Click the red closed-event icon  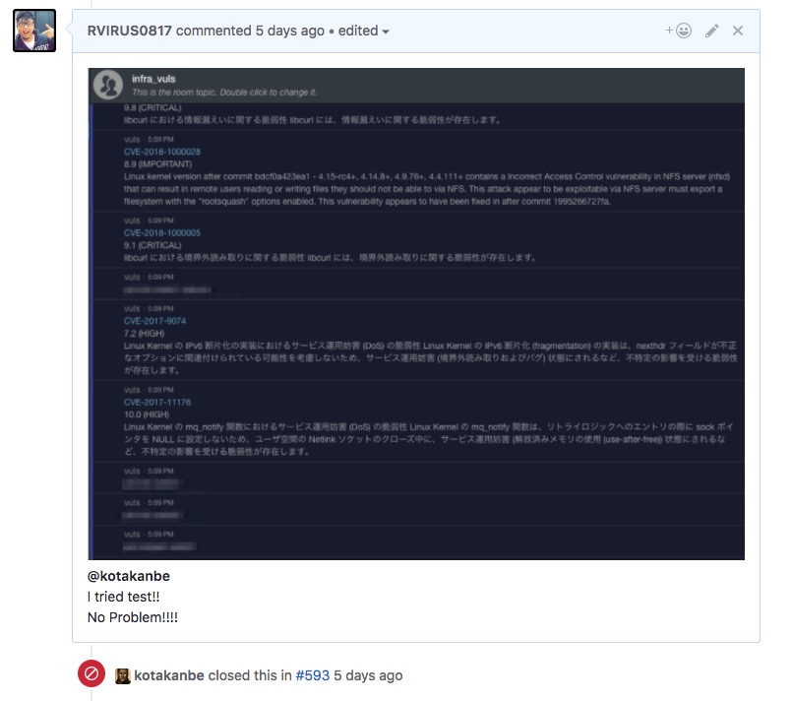tap(91, 675)
